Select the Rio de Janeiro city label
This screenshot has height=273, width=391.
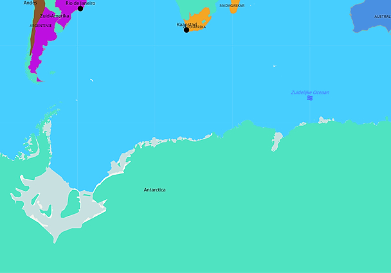pyautogui.click(x=80, y=3)
